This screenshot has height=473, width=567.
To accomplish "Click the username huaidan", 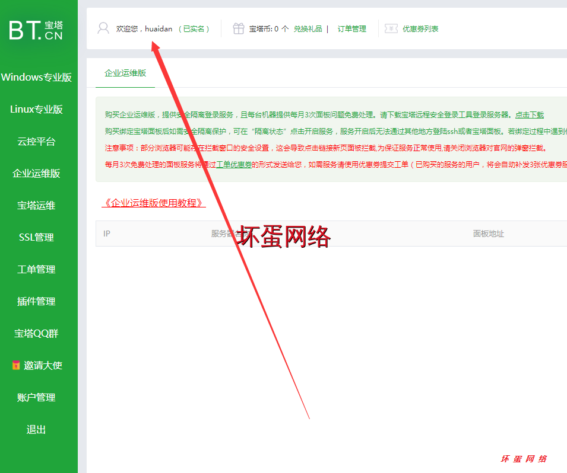I will pos(159,29).
